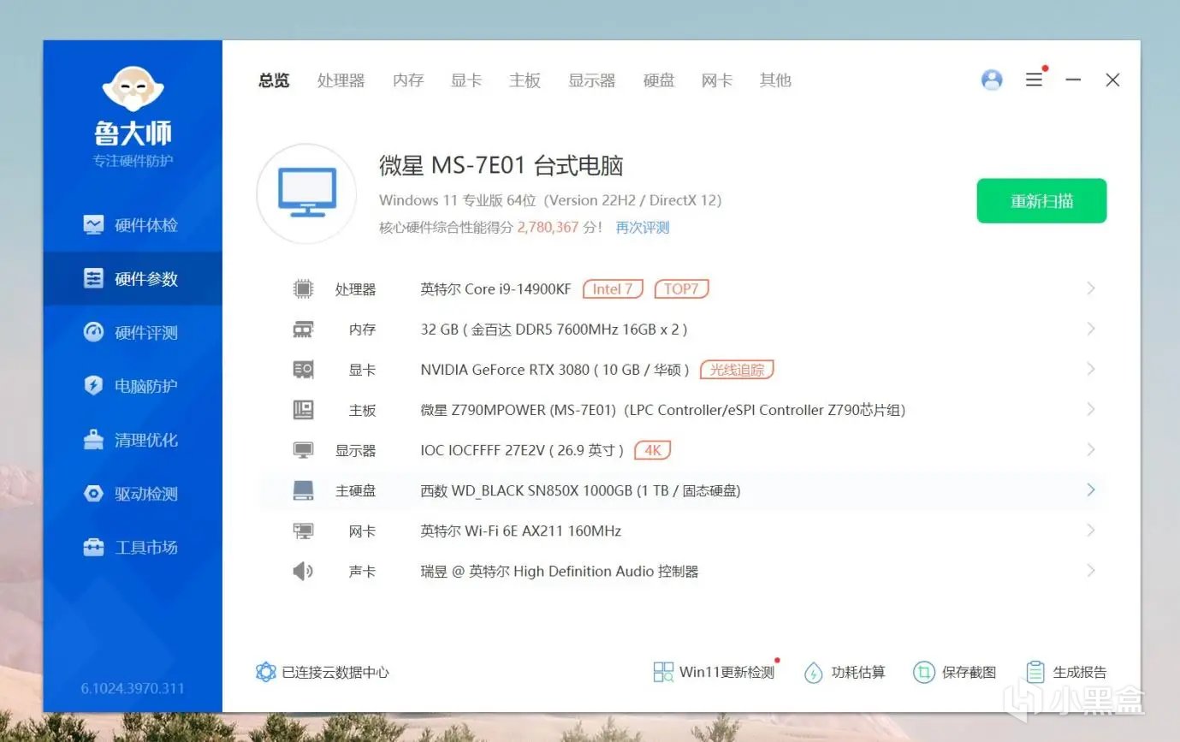Click the 保存截图 screenshot icon
Viewport: 1180px width, 742px height.
923,673
